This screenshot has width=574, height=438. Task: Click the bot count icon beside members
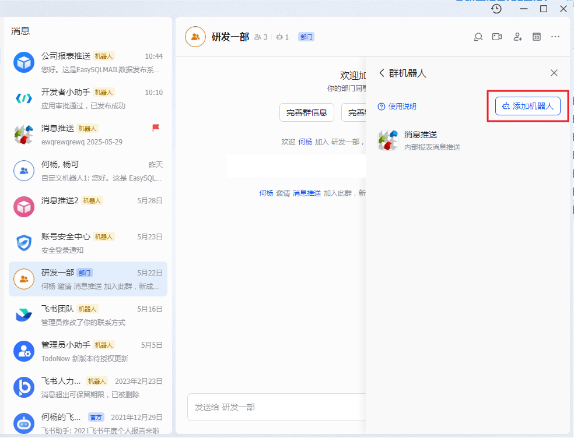(x=282, y=37)
